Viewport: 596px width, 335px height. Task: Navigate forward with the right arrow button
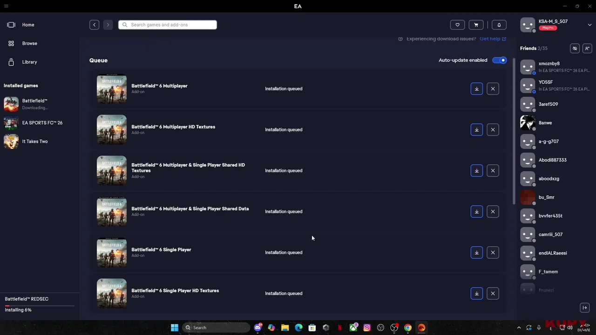coord(108,25)
